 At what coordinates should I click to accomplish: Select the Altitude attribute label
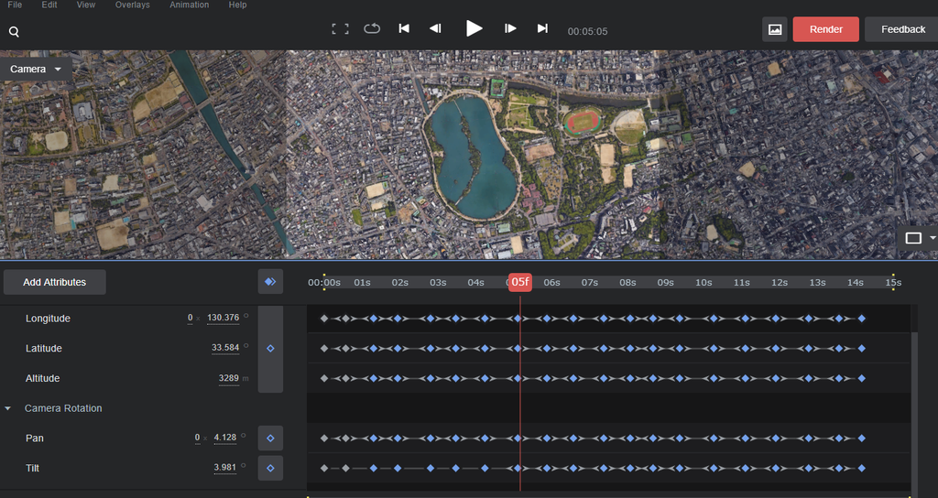[42, 378]
